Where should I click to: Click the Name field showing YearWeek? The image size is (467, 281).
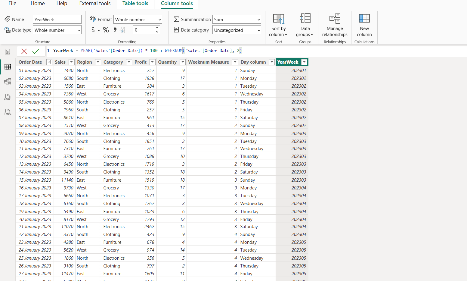(x=57, y=19)
